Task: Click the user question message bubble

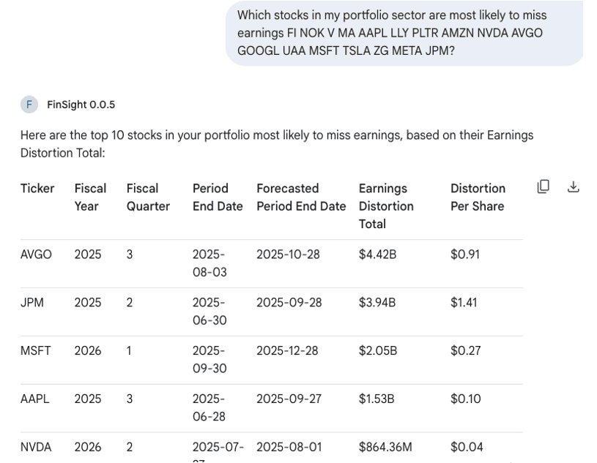Action: pos(404,33)
